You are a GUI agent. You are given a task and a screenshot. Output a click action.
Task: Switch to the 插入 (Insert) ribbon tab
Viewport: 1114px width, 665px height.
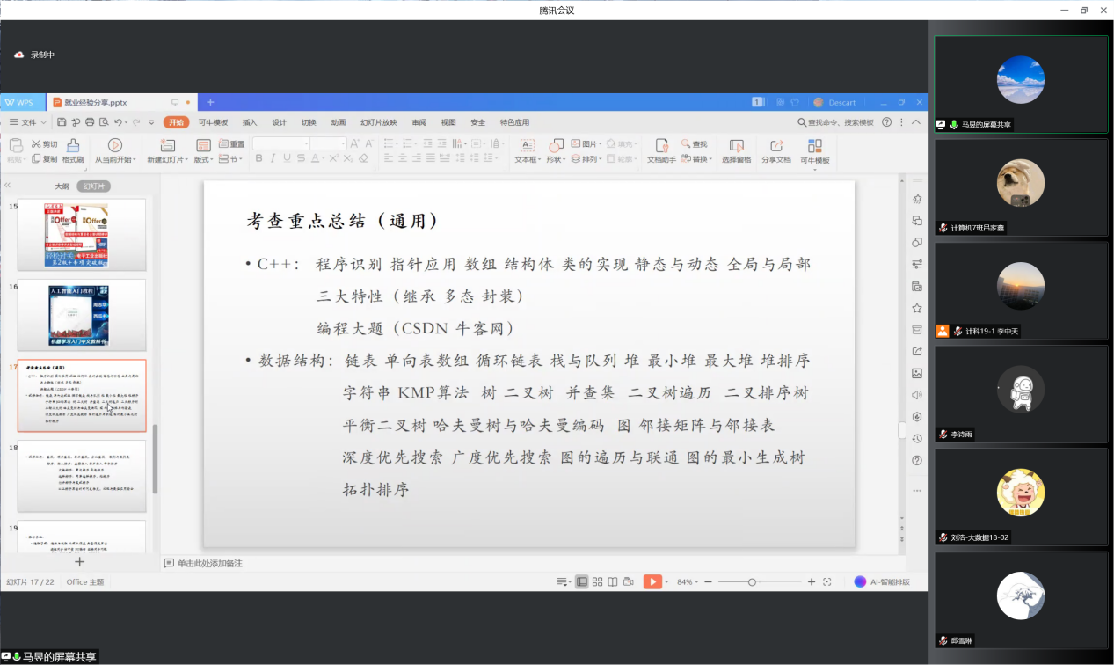coord(250,122)
